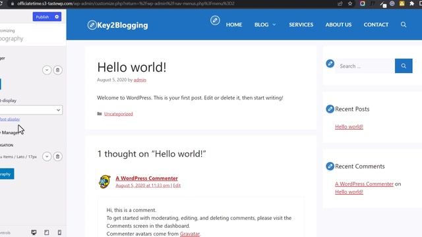Click the header search magnifier icon
This screenshot has width=422, height=237.
click(x=403, y=24)
